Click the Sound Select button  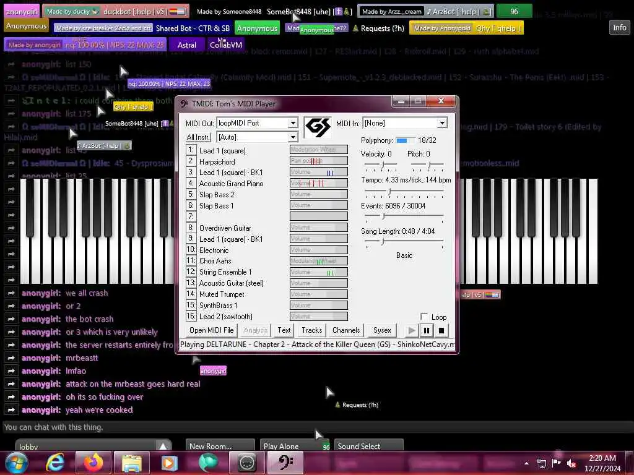coord(369,446)
